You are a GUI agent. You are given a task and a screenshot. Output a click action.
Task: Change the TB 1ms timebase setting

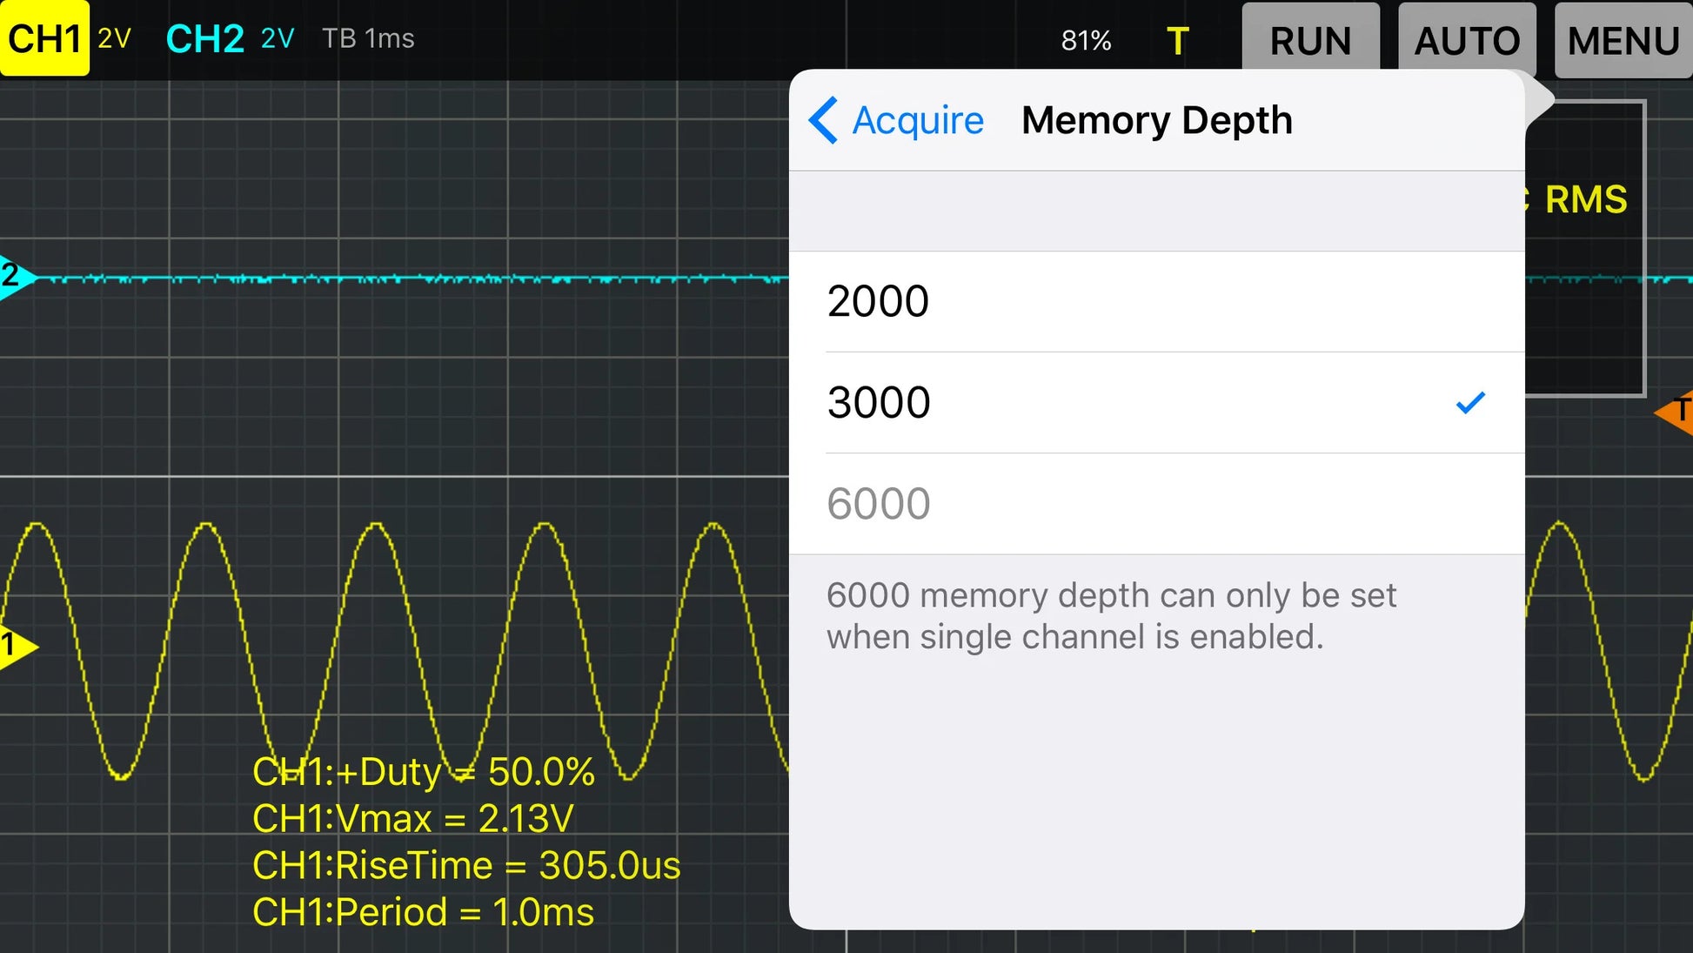click(368, 38)
